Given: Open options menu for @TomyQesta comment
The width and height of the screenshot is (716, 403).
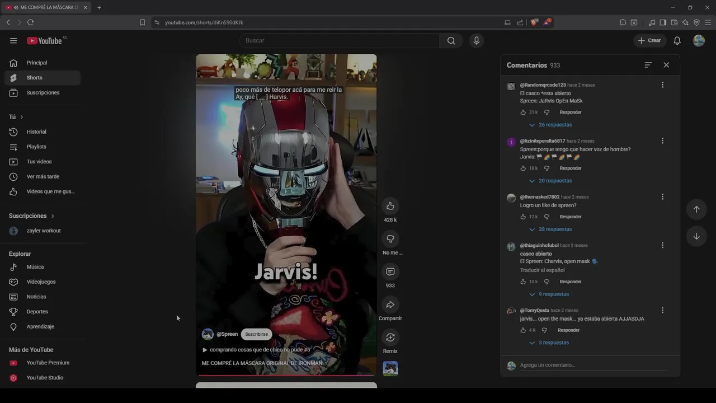Looking at the screenshot, I should pos(662,310).
